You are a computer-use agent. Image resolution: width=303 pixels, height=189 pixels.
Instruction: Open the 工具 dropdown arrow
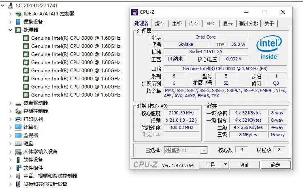225,165
